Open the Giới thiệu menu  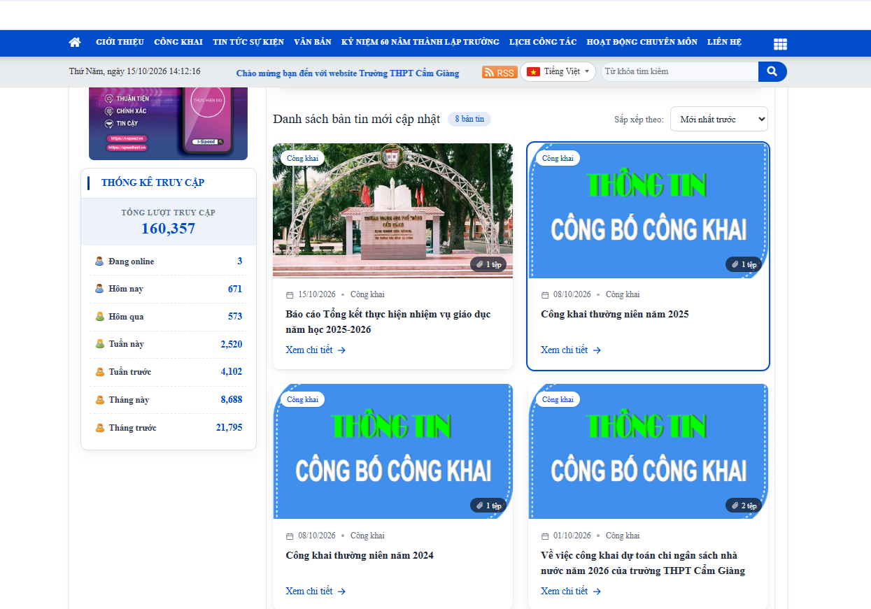[120, 42]
